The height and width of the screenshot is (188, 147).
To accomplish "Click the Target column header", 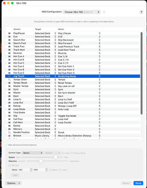I will [38, 29].
